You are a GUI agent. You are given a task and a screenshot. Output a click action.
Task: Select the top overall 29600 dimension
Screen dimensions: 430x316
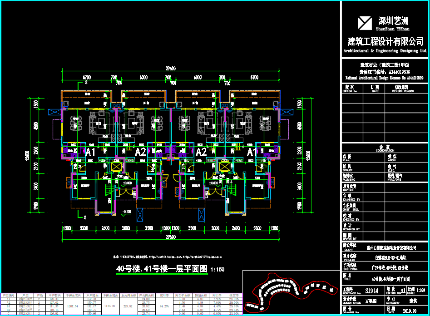[x=170, y=68]
